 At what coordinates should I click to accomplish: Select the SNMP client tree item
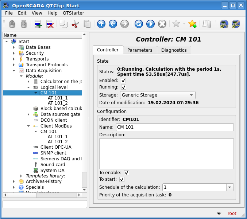pyautogui.click(x=53, y=153)
